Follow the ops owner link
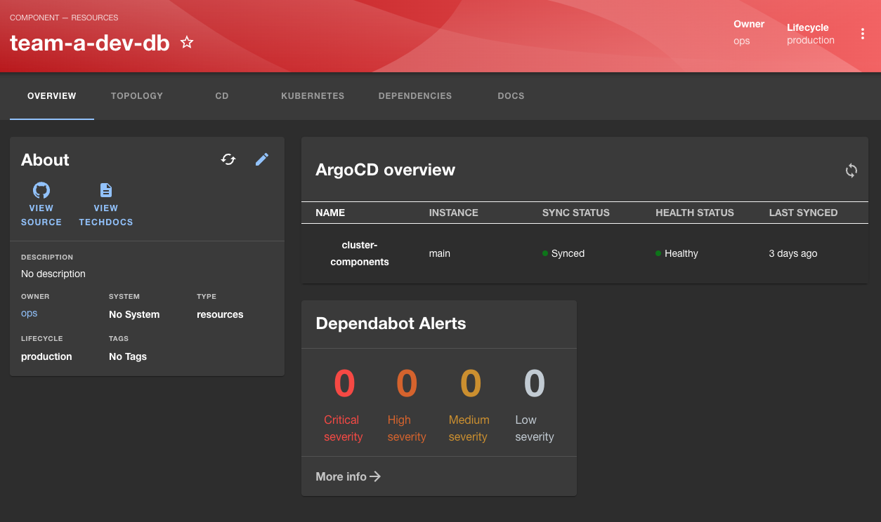 coord(30,314)
